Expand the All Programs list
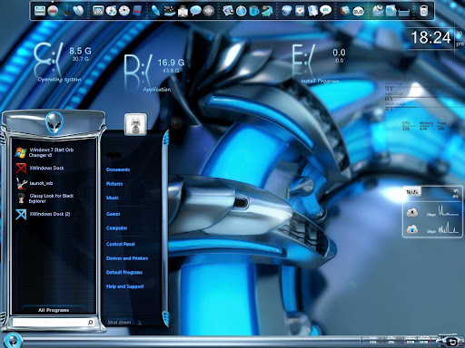465x348 pixels. point(54,310)
